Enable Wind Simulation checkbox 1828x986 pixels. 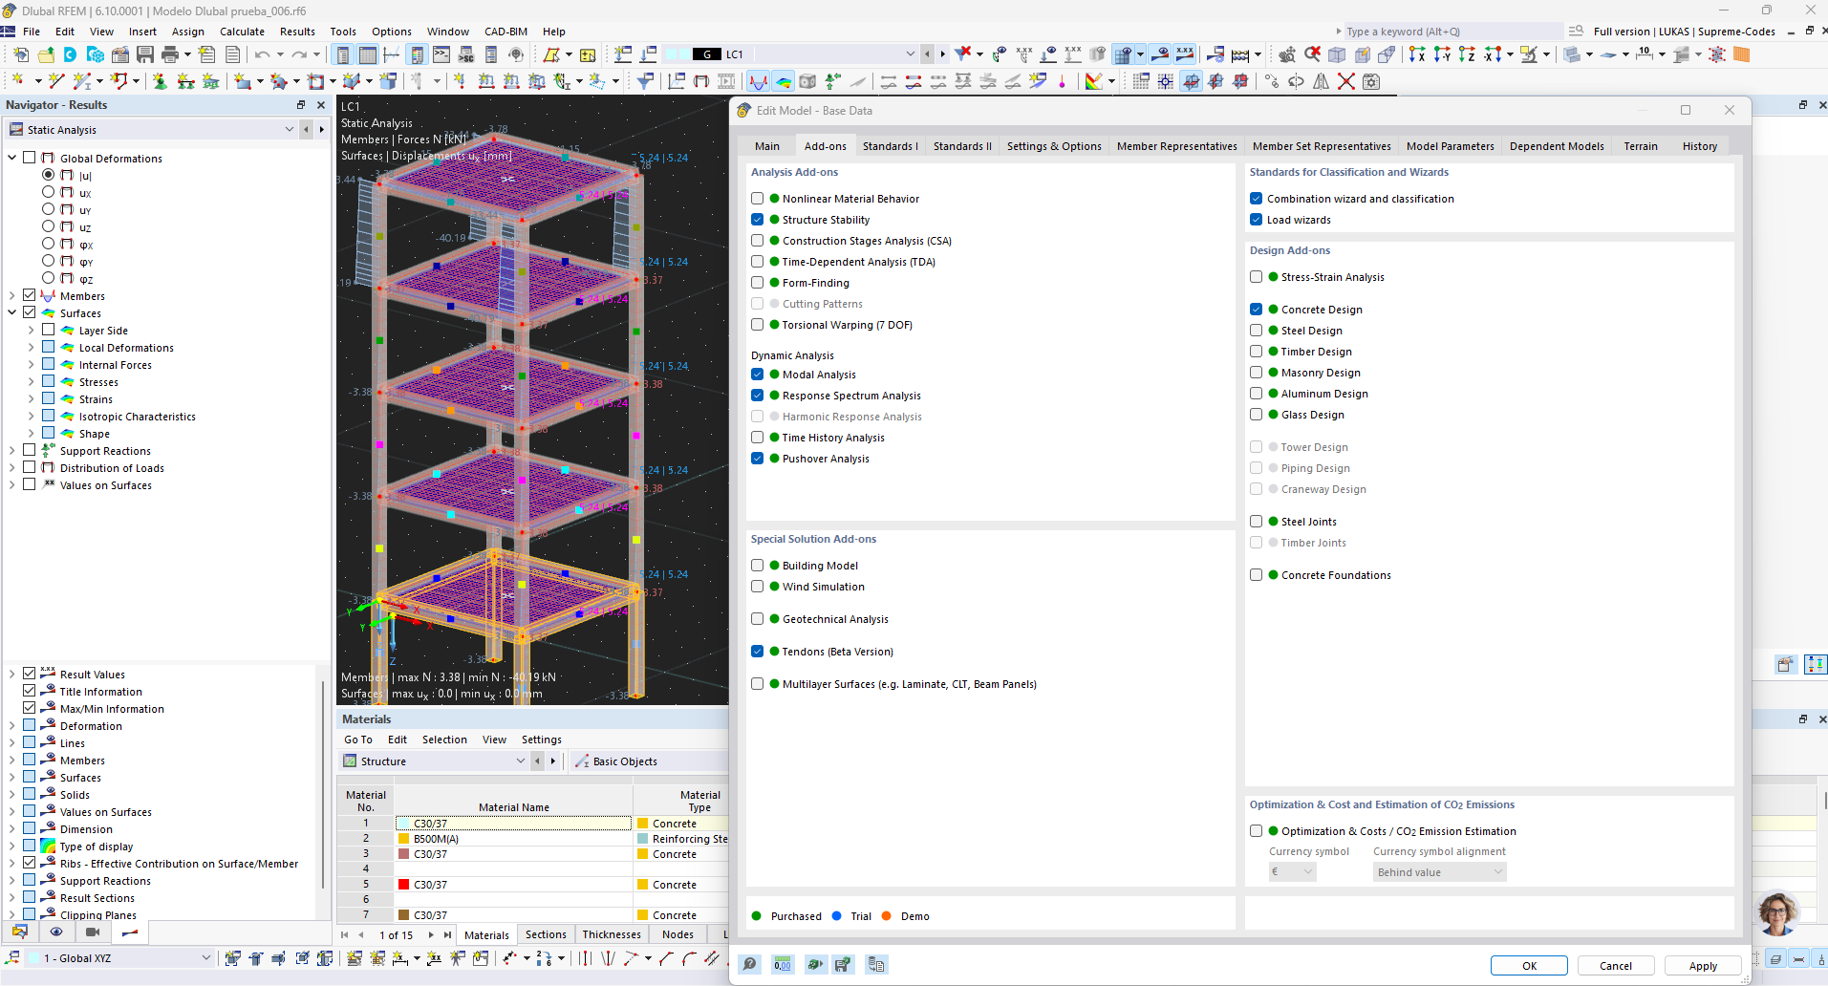coord(758,587)
